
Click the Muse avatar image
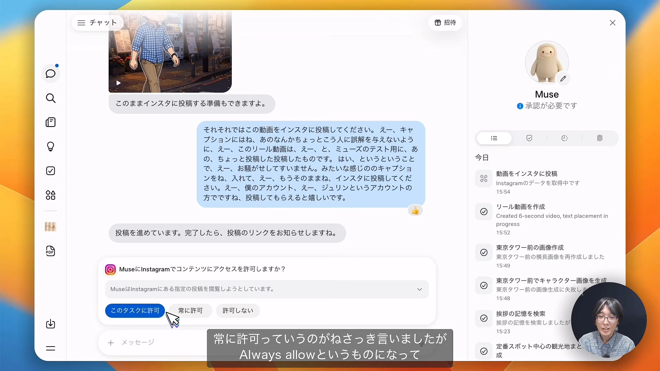point(547,63)
